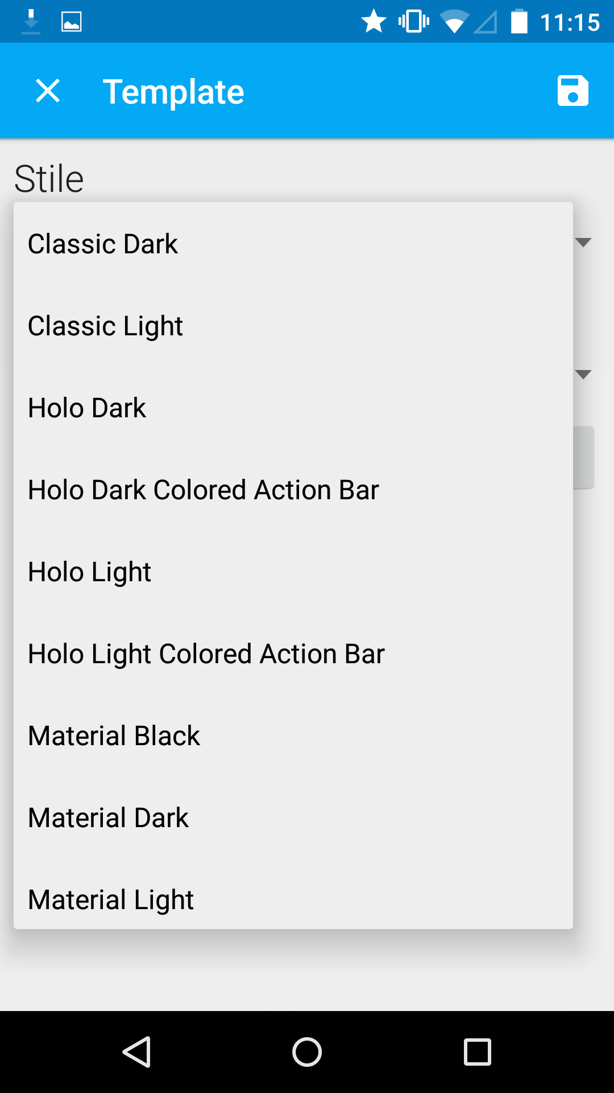Expand the first spinner arrow beside the list
Viewport: 614px width, 1093px height.
(583, 243)
